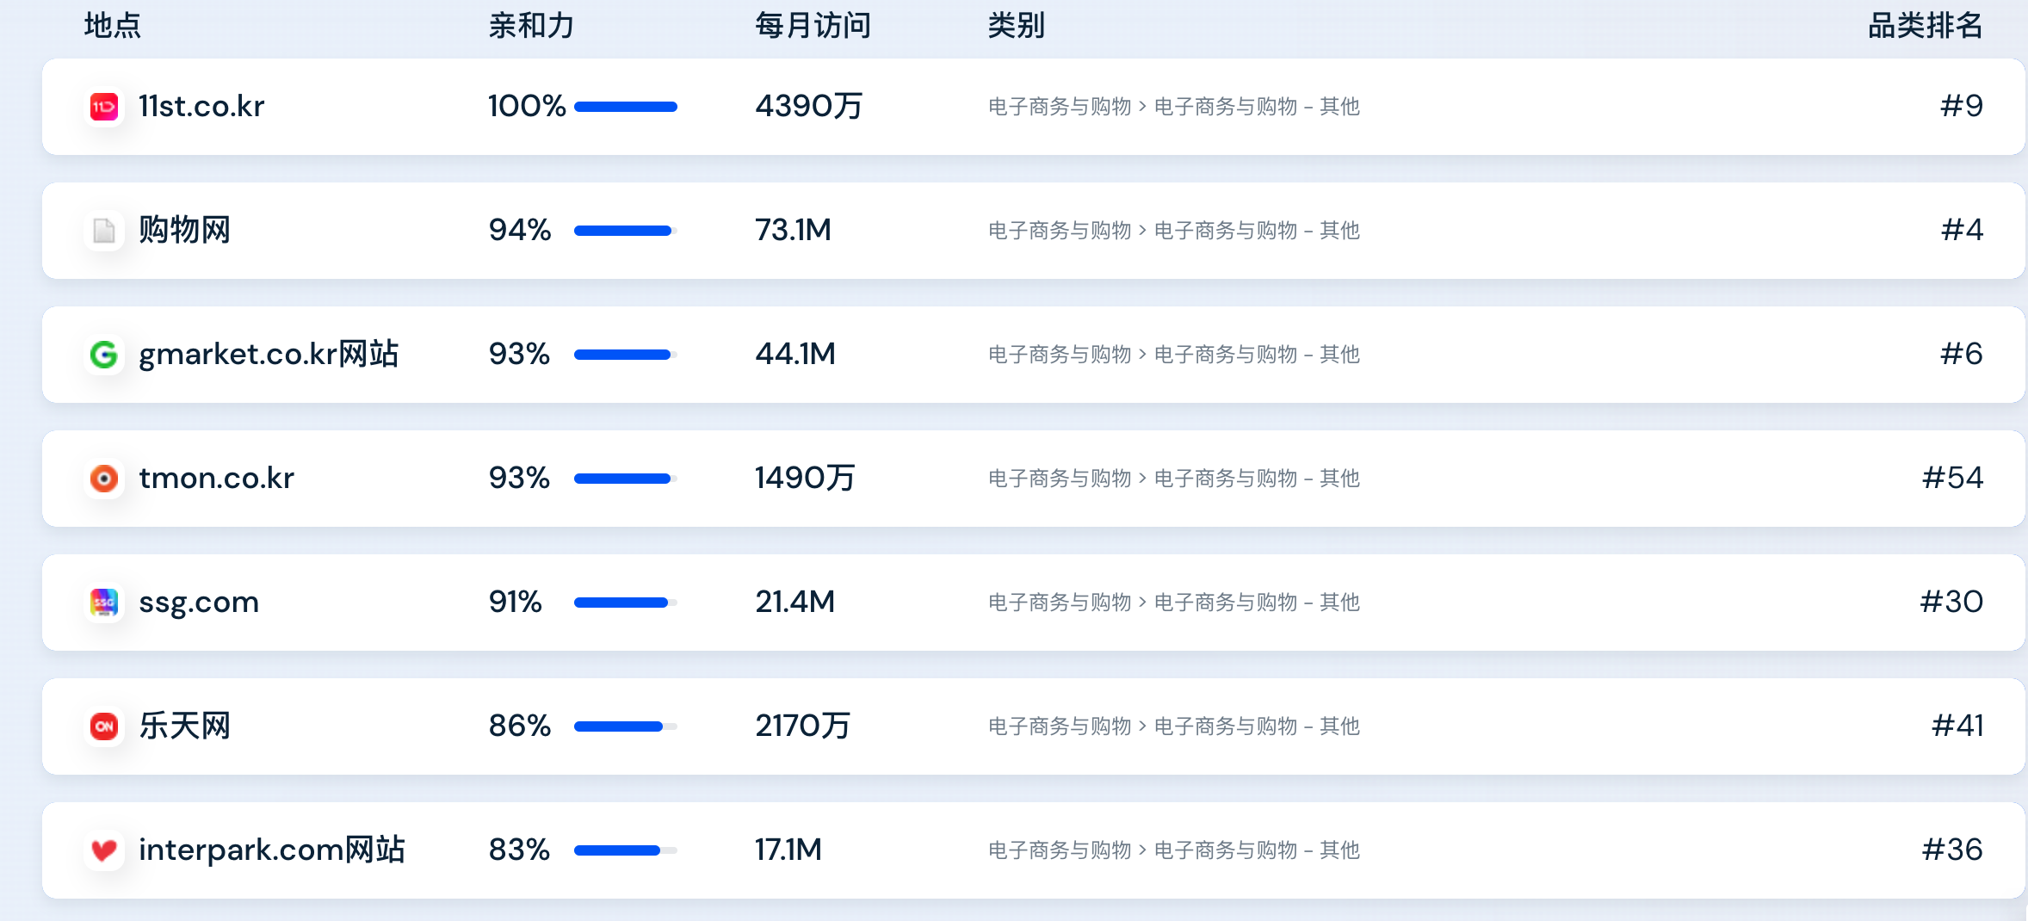This screenshot has width=2028, height=921.
Task: Select the 品类排名 column header
Action: click(1926, 25)
